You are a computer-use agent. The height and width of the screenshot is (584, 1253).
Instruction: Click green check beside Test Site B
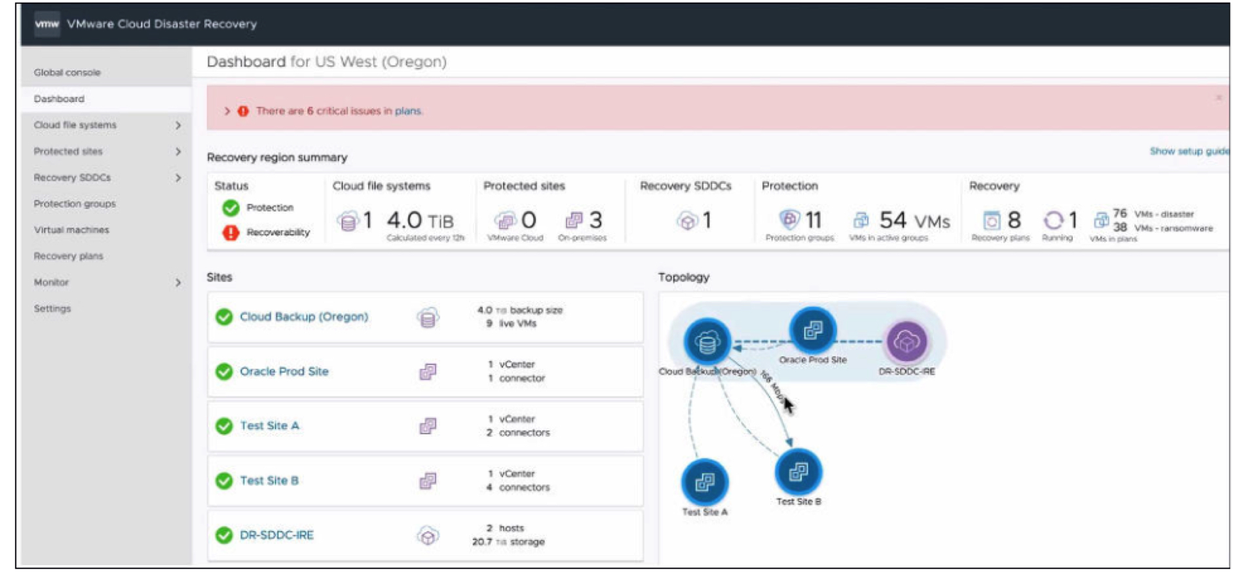pyautogui.click(x=224, y=481)
